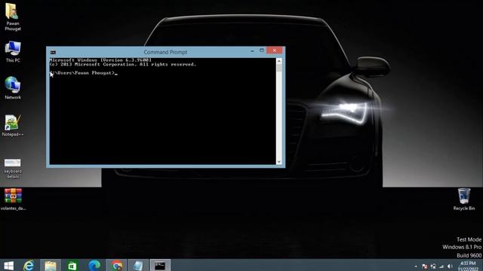Click the command line prompt in the console
This screenshot has height=271, width=483.
pos(84,73)
